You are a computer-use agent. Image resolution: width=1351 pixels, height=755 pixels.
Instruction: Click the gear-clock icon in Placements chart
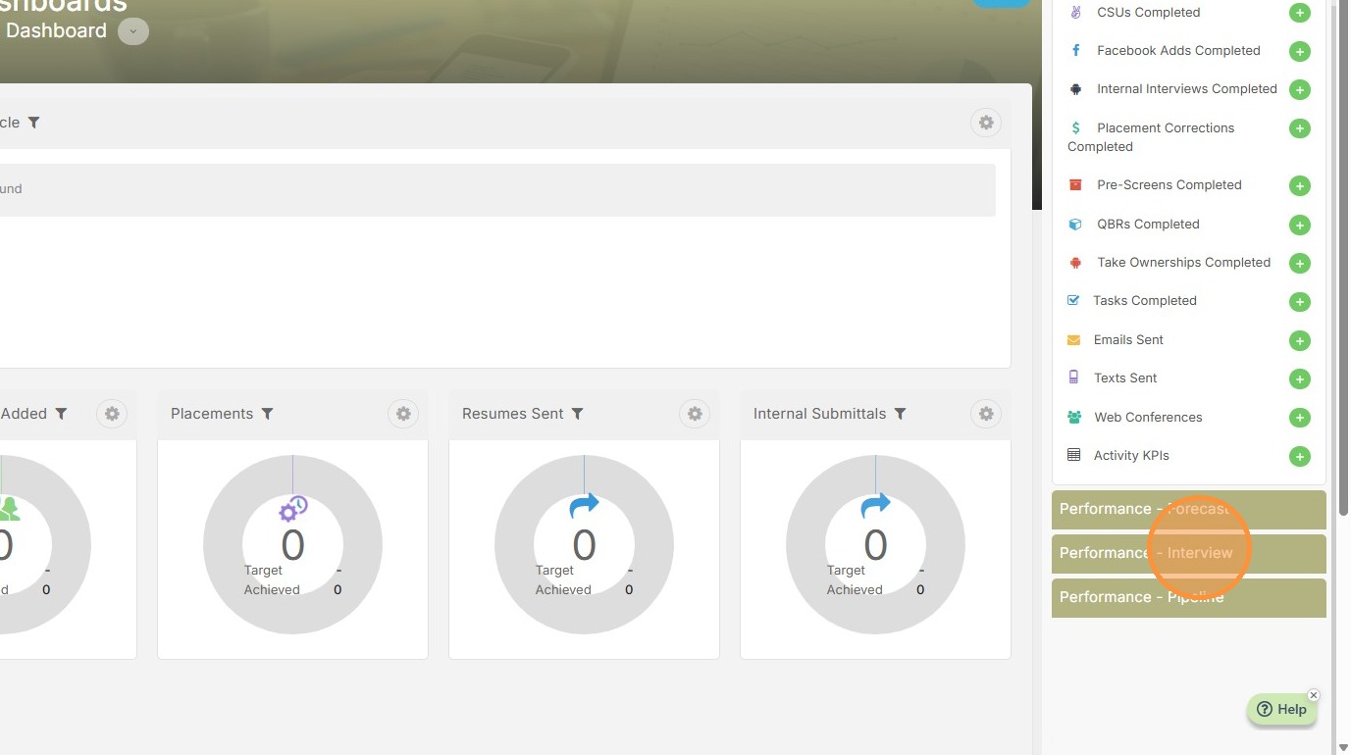(293, 509)
